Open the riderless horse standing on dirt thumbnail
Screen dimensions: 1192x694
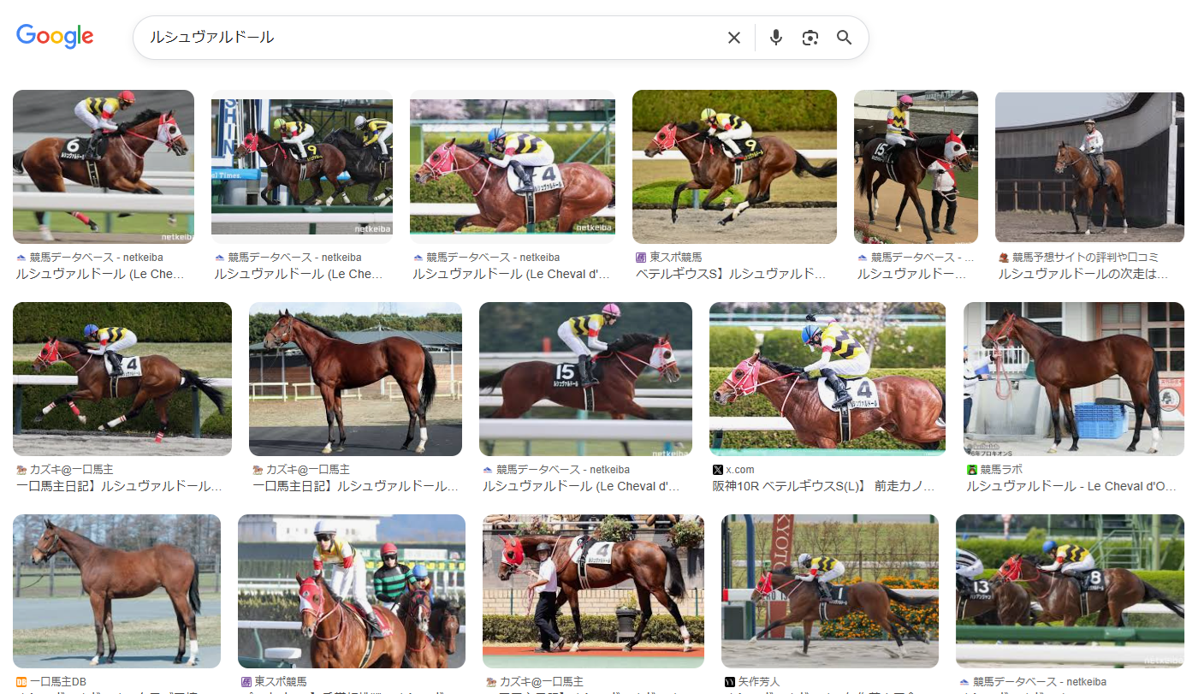355,378
